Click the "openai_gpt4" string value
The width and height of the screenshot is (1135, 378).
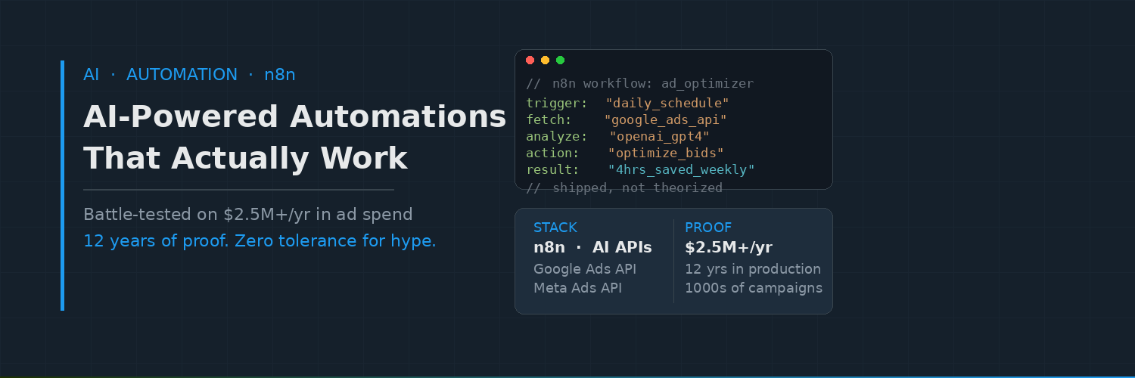(x=660, y=136)
